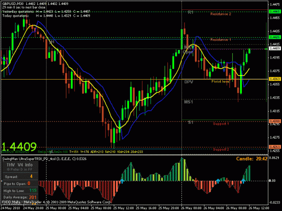The width and height of the screenshot is (282, 211).
Task: Click the large green 1.4409 price display
Action: (19, 147)
